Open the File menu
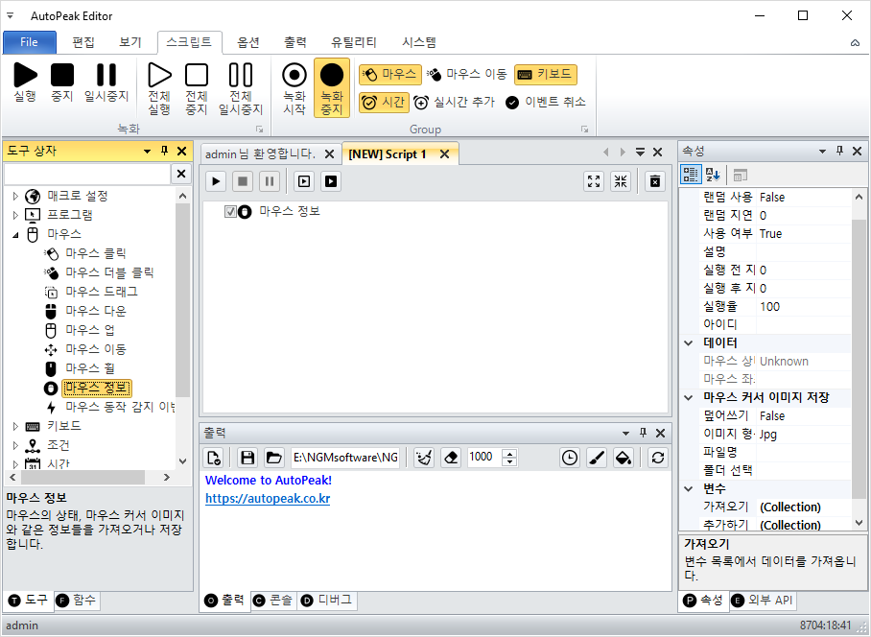871x637 pixels. coord(30,42)
